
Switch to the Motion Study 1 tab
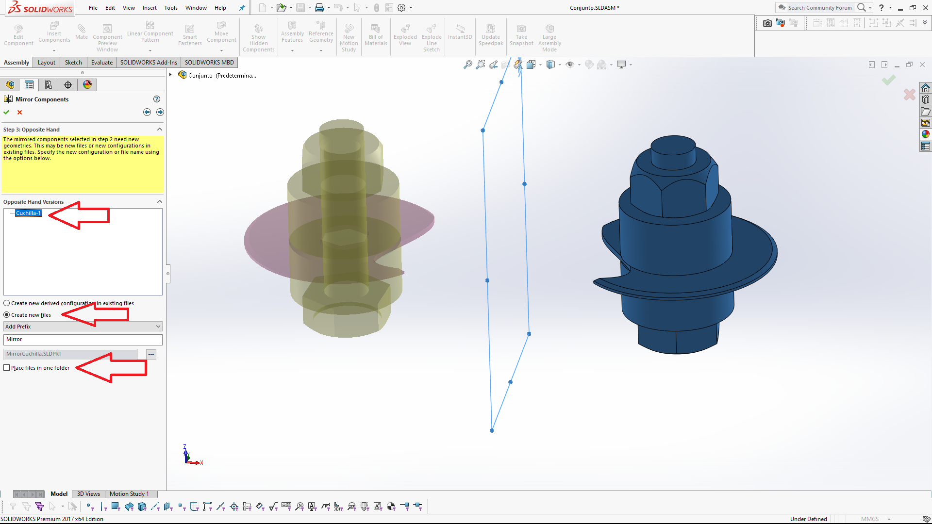click(130, 493)
